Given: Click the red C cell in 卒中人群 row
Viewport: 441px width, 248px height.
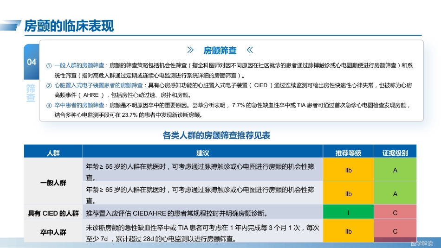Looking at the screenshot, I should click(x=395, y=231).
